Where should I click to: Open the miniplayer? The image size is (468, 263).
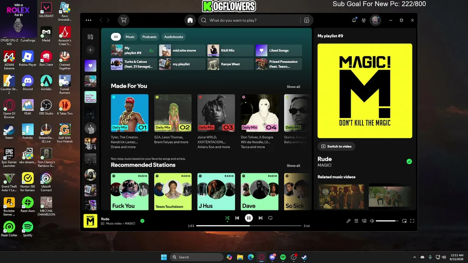click(x=404, y=221)
